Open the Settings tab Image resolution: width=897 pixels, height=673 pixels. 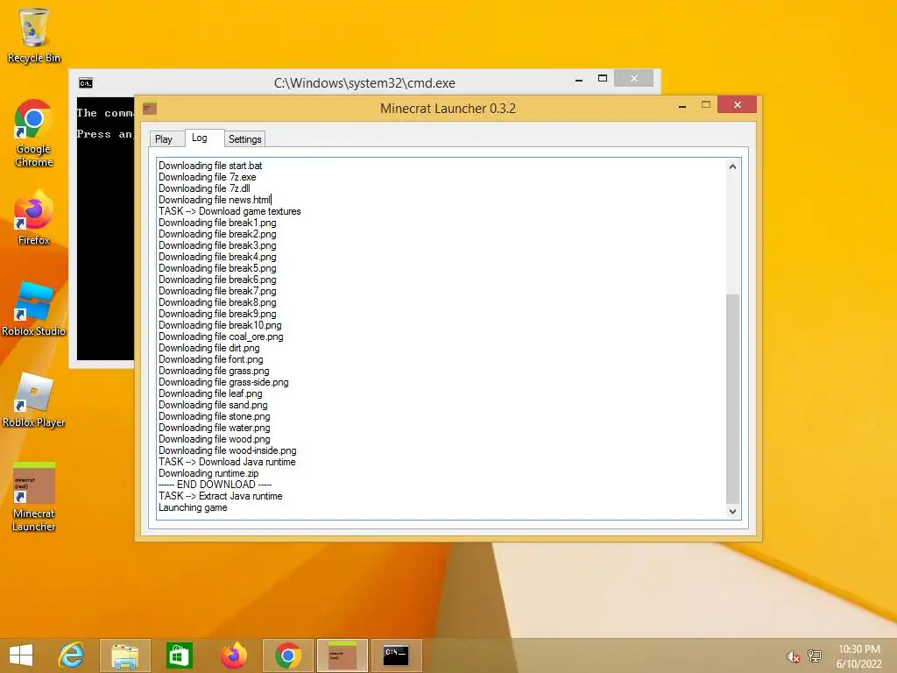[x=245, y=139]
